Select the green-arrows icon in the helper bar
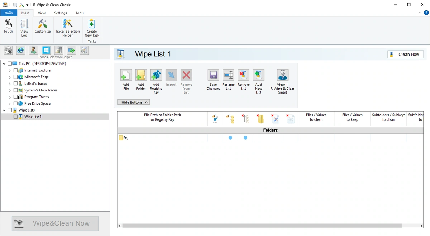Screen dimensions: 430x236 click(71, 50)
